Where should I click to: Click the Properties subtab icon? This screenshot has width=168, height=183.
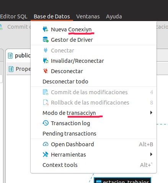click(x=11, y=69)
